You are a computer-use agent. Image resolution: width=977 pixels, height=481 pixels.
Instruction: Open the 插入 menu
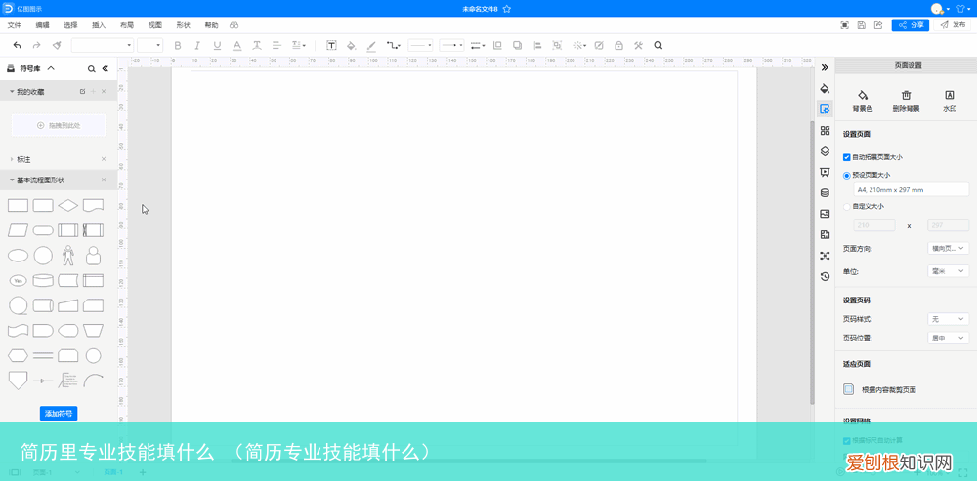click(99, 25)
